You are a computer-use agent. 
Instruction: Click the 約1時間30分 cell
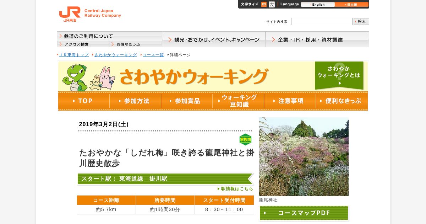coord(165,209)
